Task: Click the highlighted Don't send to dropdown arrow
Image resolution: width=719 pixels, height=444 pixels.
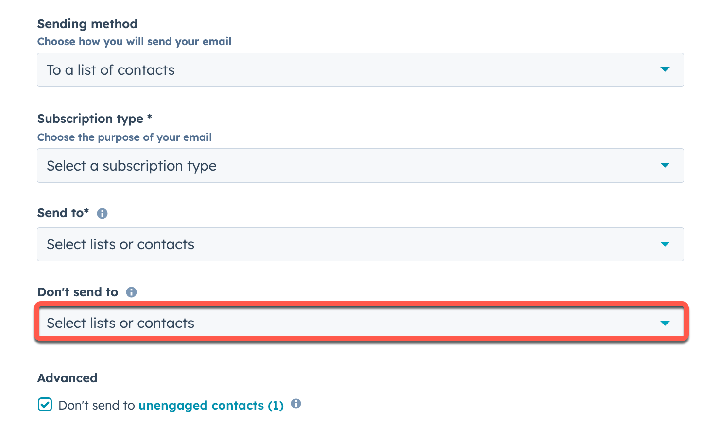Action: coord(665,322)
